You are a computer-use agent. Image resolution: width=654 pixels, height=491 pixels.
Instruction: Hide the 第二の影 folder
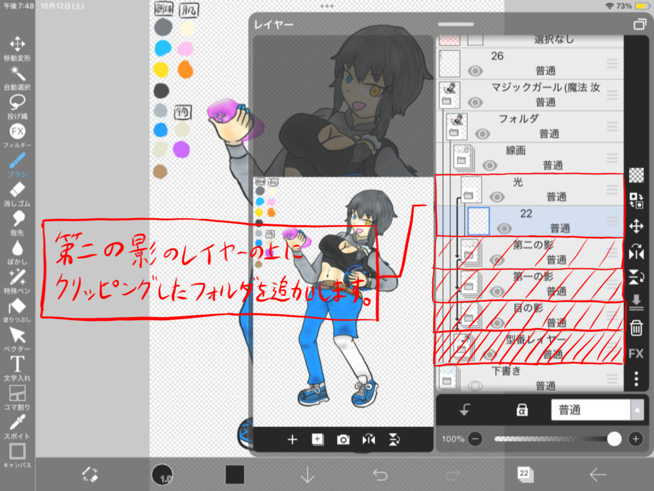(497, 260)
